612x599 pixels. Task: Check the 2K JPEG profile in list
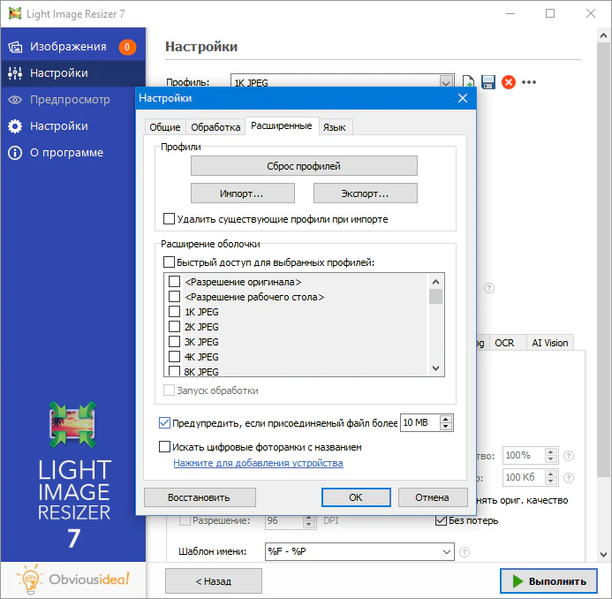[x=174, y=326]
